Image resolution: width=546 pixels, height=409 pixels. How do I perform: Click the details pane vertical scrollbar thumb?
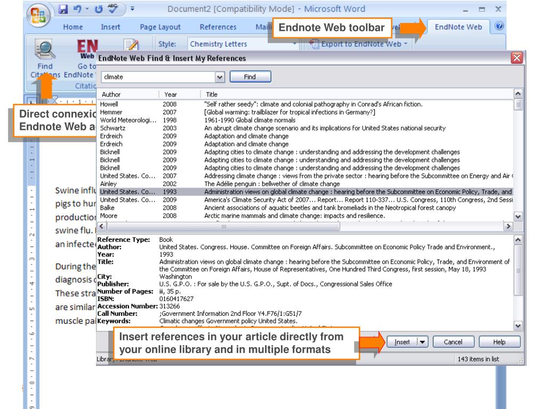click(518, 270)
